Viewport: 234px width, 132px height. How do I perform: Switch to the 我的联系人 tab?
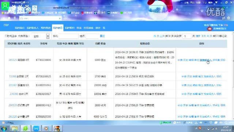[33, 28]
